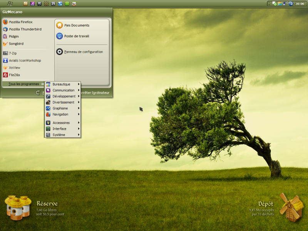Expand the Interface submenu arrow
Viewport: 308px width, 231px height.
[79, 129]
